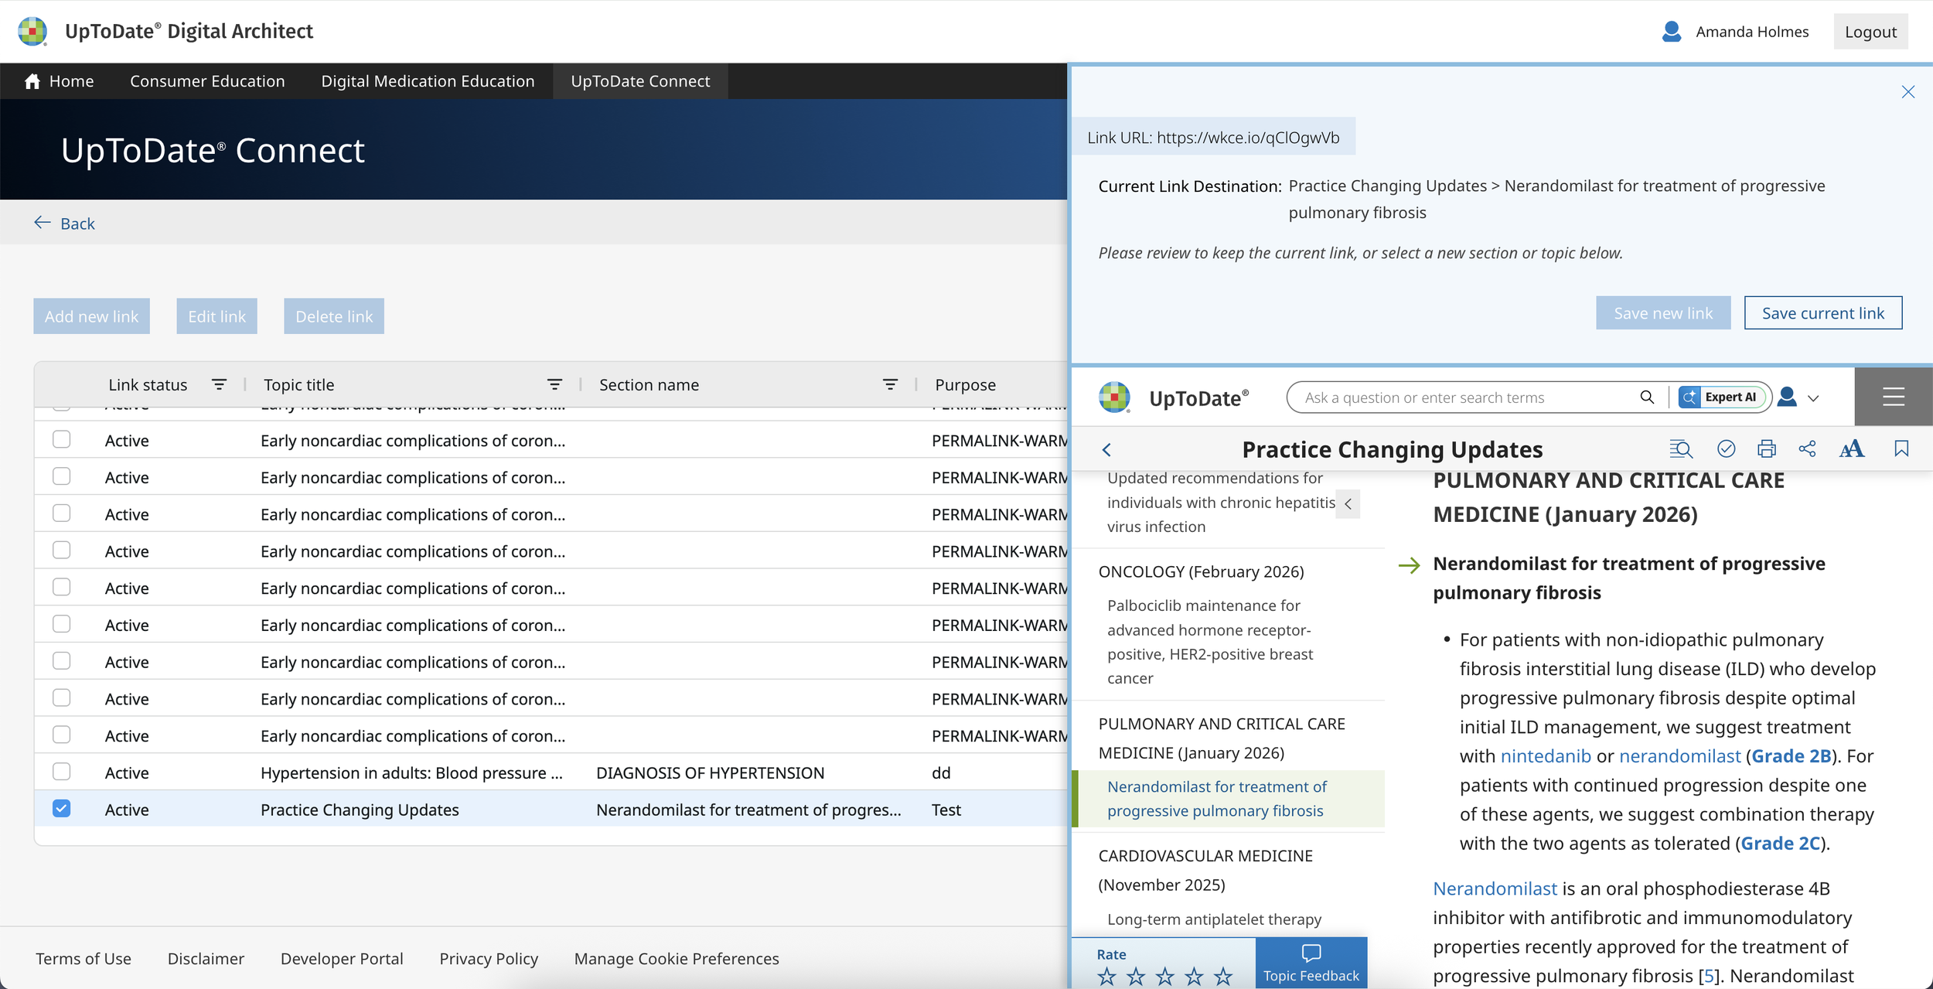Open the Digital Medication Education tab
Viewport: 1933px width, 989px height.
pos(428,81)
